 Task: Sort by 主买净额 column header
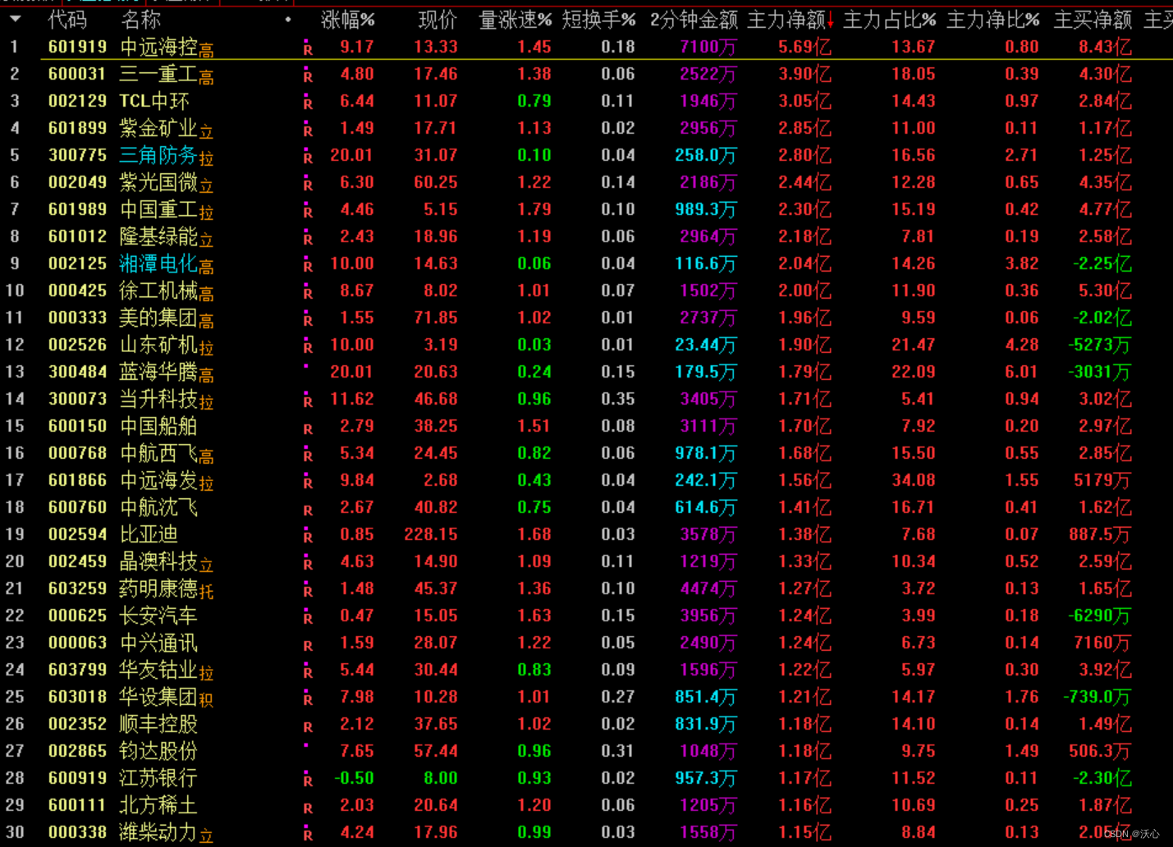point(1093,20)
